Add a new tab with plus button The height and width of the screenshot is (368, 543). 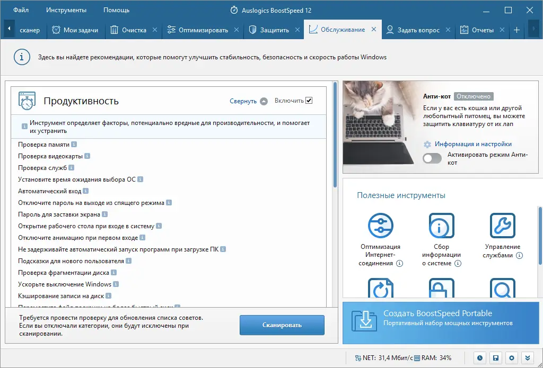516,30
